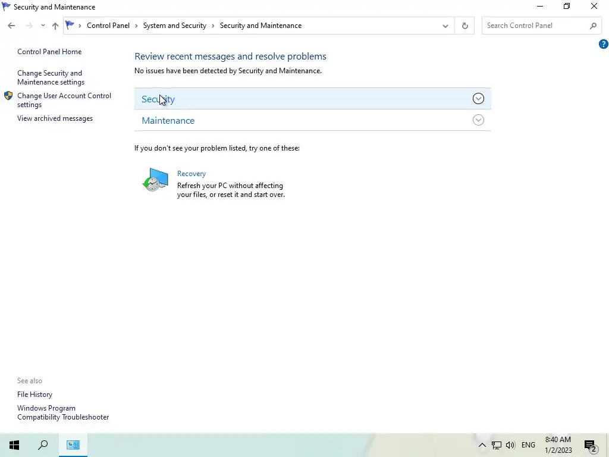
Task: Click Security and Maintenance breadcrumb
Action: (x=260, y=26)
